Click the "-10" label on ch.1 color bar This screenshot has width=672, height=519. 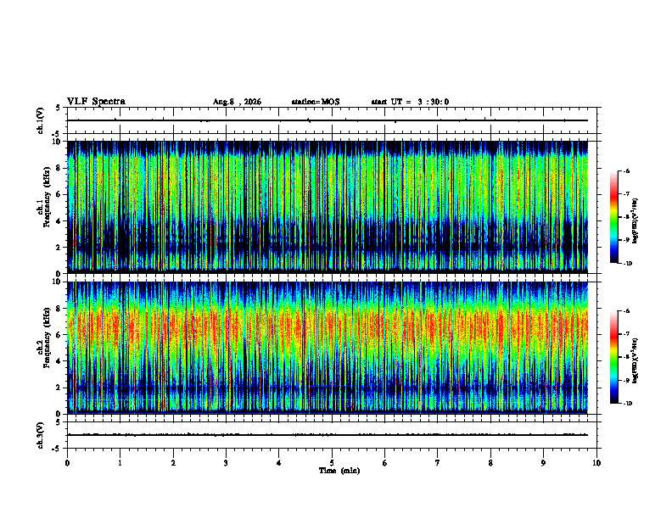pos(627,264)
